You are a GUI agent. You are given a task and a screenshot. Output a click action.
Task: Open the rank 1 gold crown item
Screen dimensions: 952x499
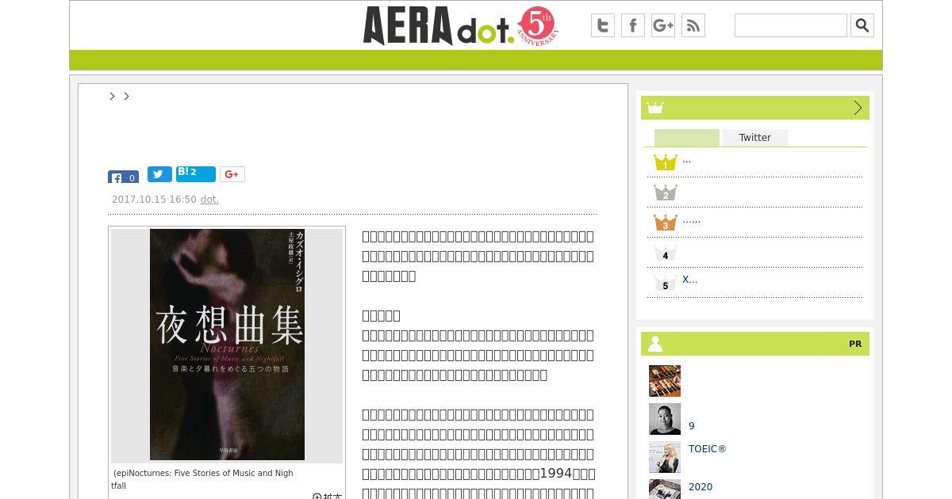coord(665,162)
